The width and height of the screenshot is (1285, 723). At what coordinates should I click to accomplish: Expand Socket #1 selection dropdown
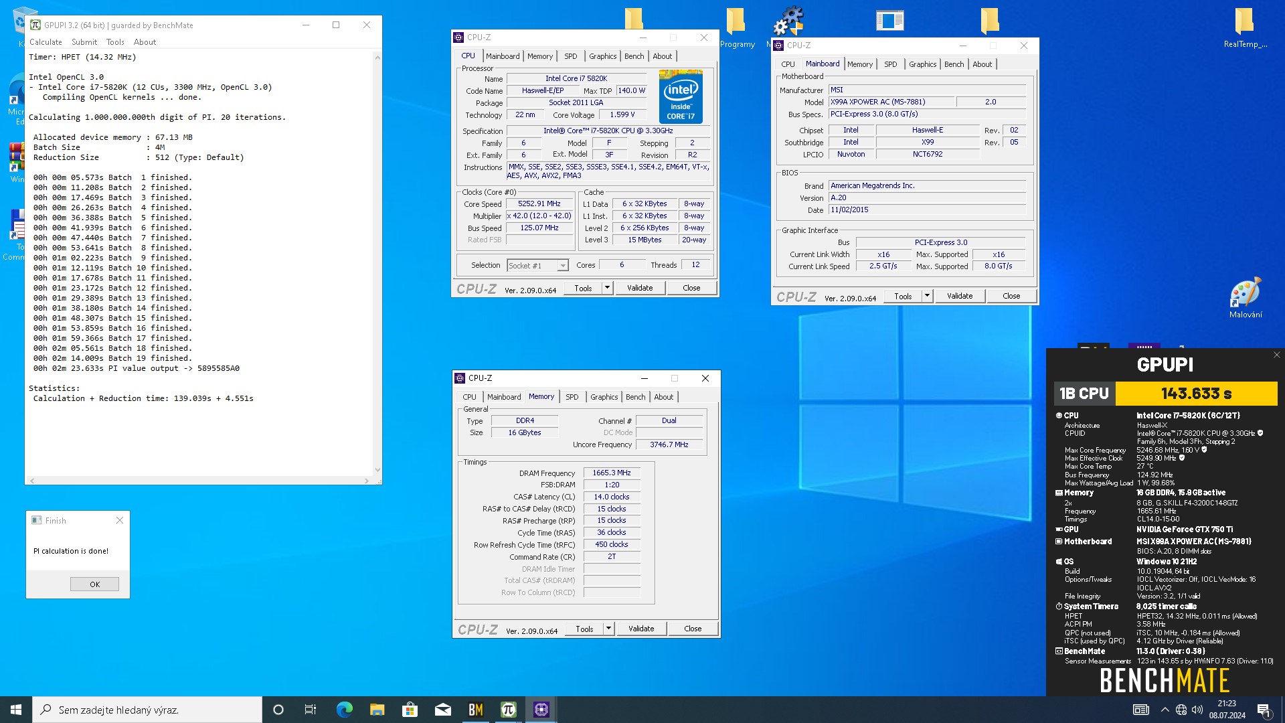tap(563, 266)
